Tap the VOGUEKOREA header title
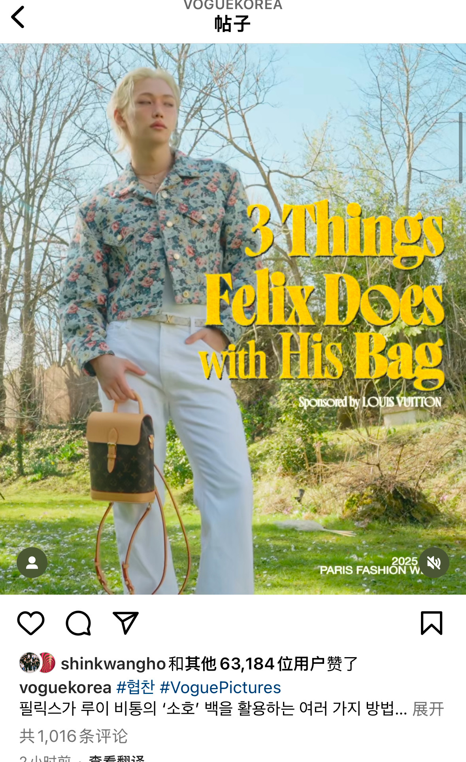The width and height of the screenshot is (466, 762). pos(233,5)
